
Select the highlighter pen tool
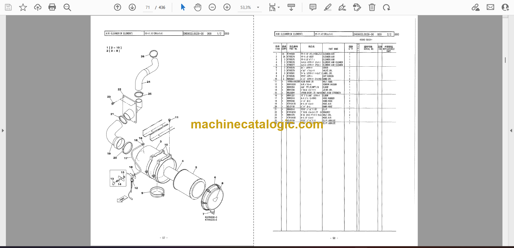[328, 7]
